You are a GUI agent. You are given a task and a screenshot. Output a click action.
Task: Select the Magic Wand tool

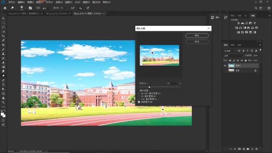[3, 31]
